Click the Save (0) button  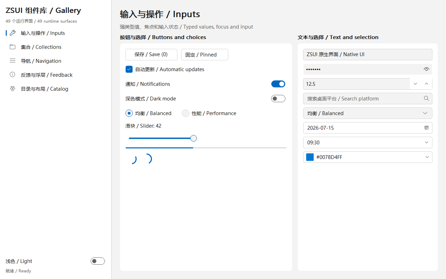(151, 54)
